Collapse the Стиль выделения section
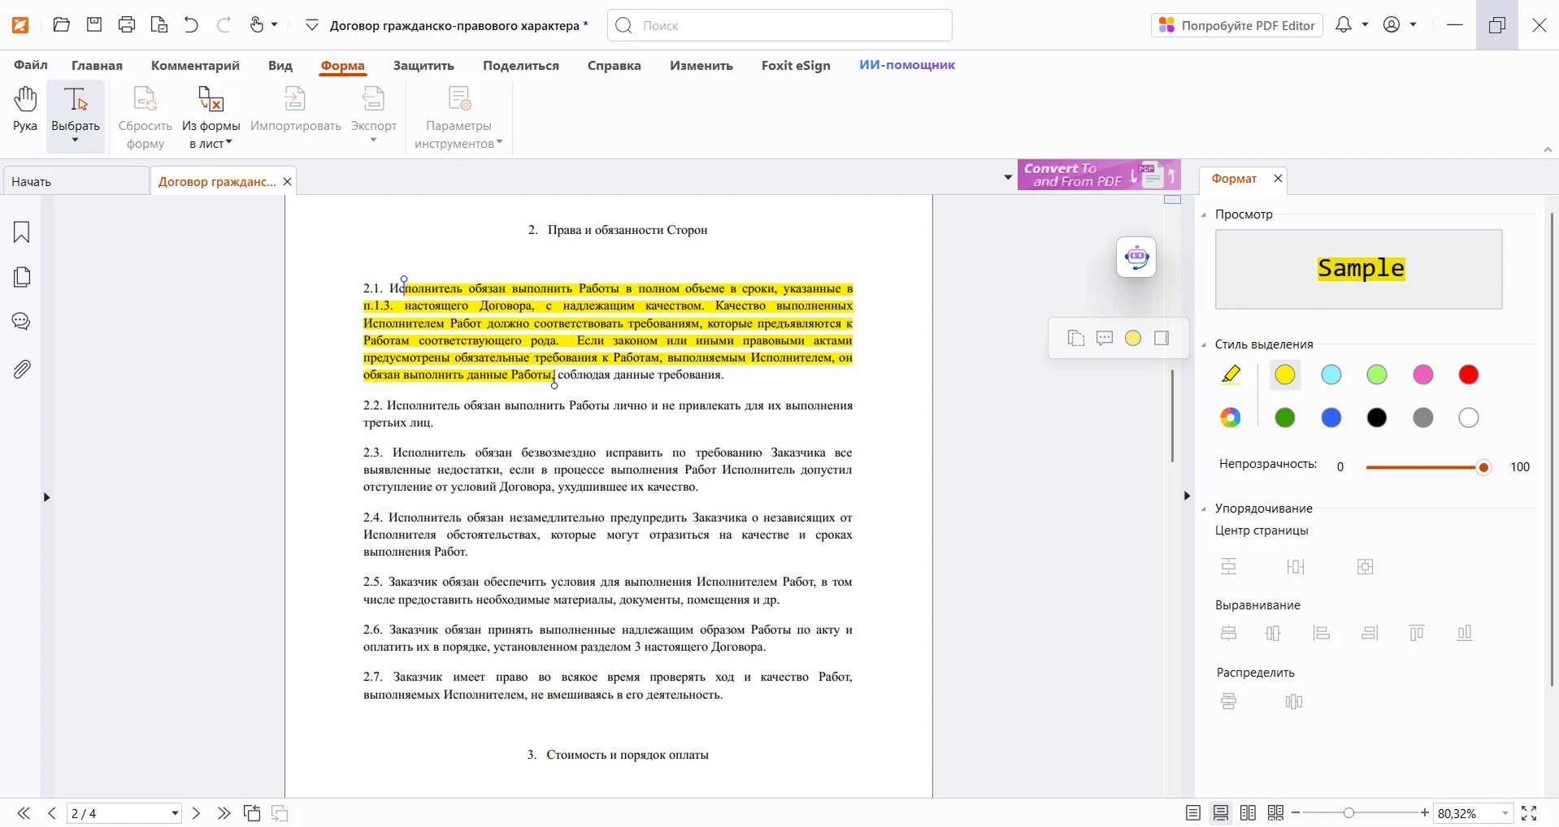1559x827 pixels. coord(1204,345)
